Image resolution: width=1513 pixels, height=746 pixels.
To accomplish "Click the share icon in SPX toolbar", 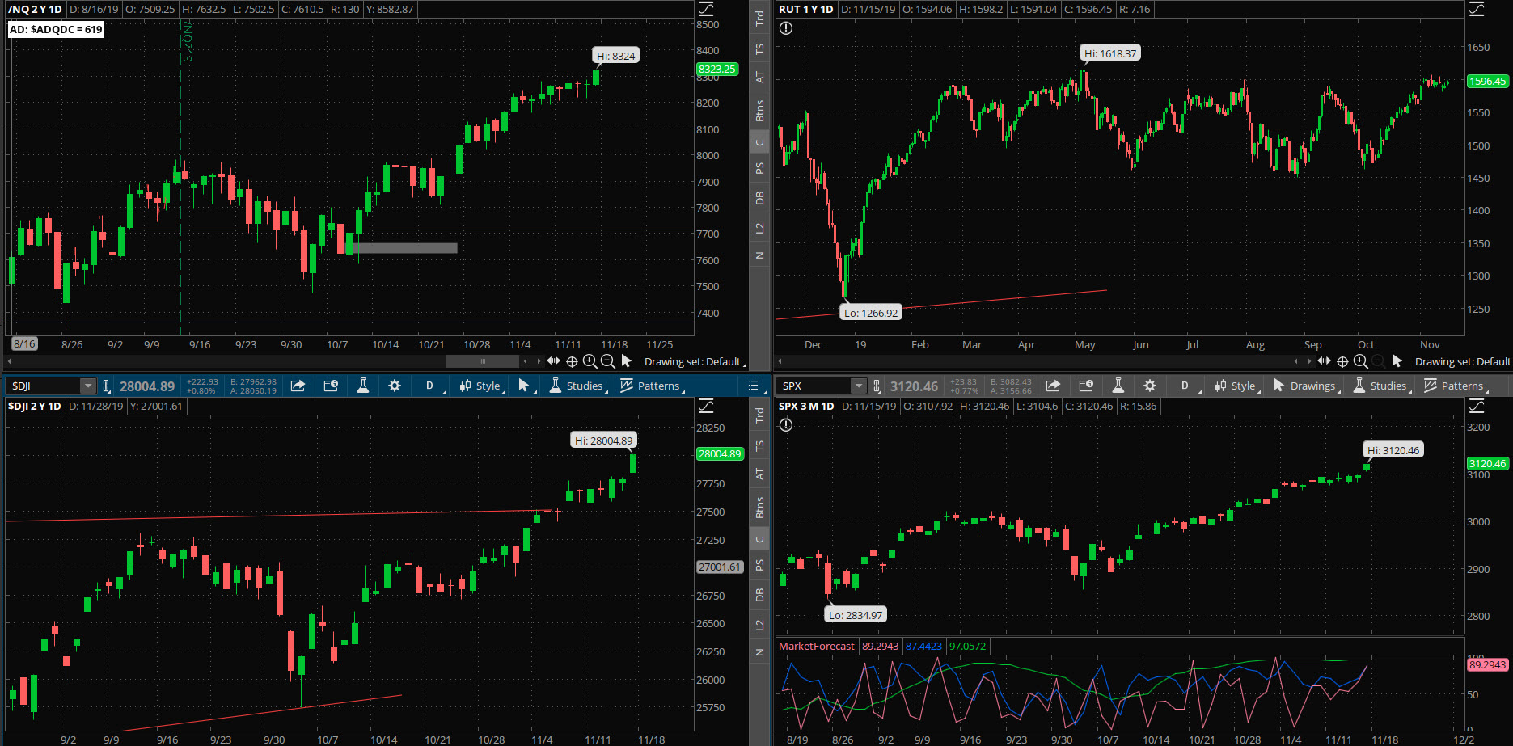I will tap(1053, 386).
